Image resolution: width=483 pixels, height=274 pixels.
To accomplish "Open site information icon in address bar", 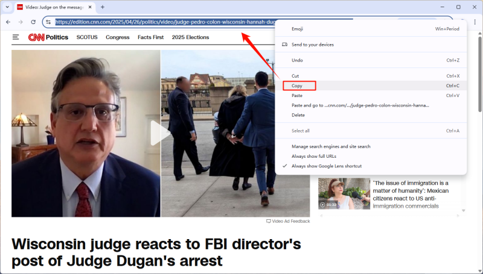I will [48, 22].
